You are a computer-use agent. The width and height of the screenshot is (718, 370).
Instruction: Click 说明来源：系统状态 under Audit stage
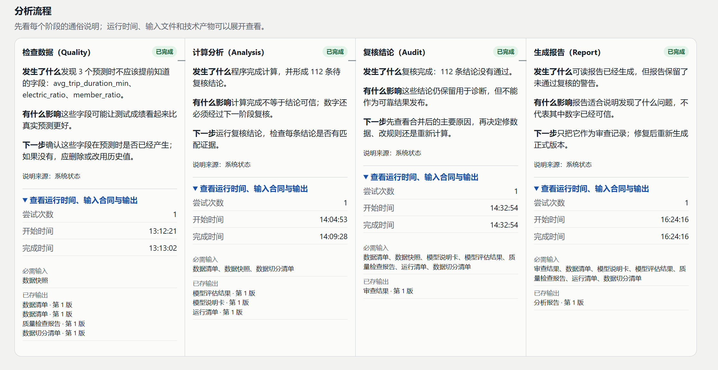tap(392, 153)
